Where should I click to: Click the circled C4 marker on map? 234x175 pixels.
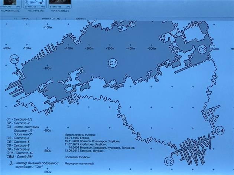pos(220,130)
